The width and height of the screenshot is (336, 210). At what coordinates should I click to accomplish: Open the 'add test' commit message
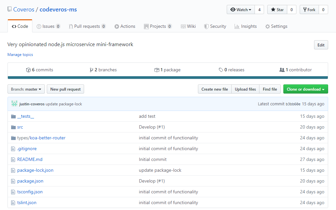click(x=147, y=116)
